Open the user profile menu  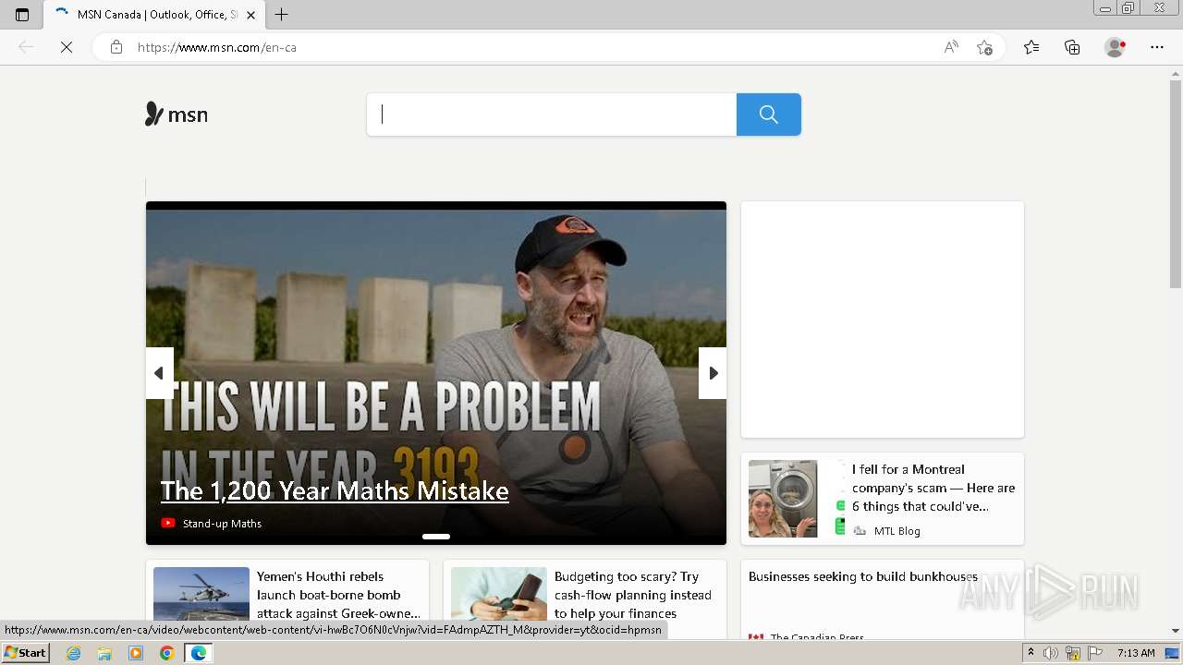pos(1116,47)
